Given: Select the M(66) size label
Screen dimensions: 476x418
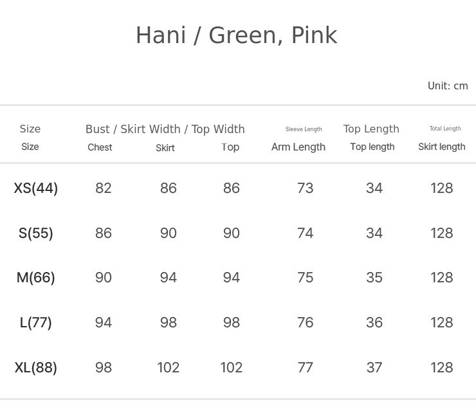Looking at the screenshot, I should tap(36, 278).
